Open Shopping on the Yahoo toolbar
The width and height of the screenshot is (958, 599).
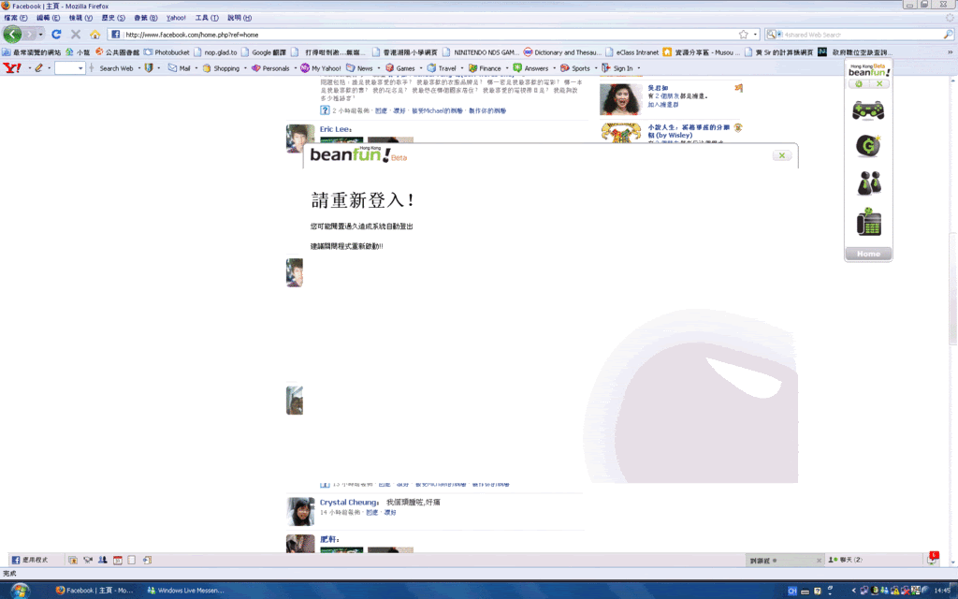click(x=221, y=67)
